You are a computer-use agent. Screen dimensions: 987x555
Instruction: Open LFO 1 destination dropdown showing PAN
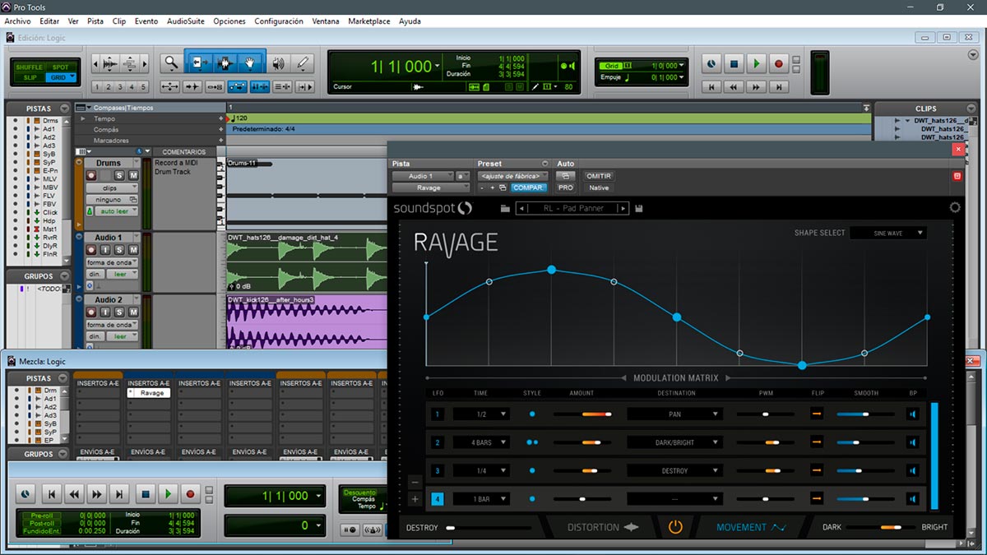(674, 414)
